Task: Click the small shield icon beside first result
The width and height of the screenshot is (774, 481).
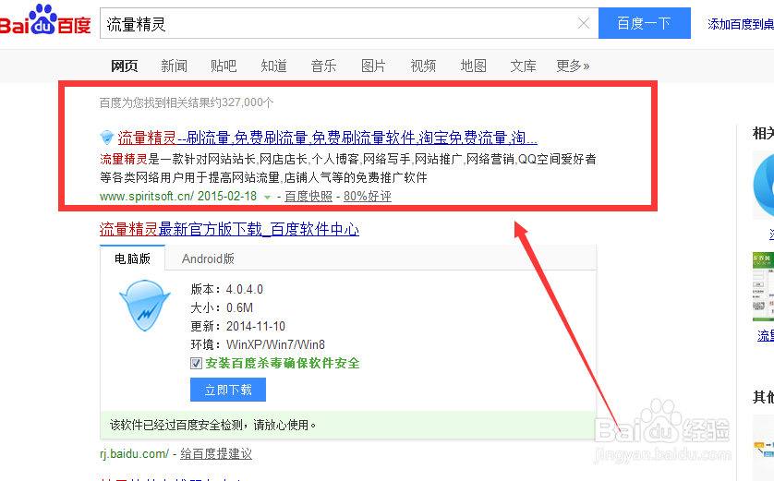Action: (106, 138)
